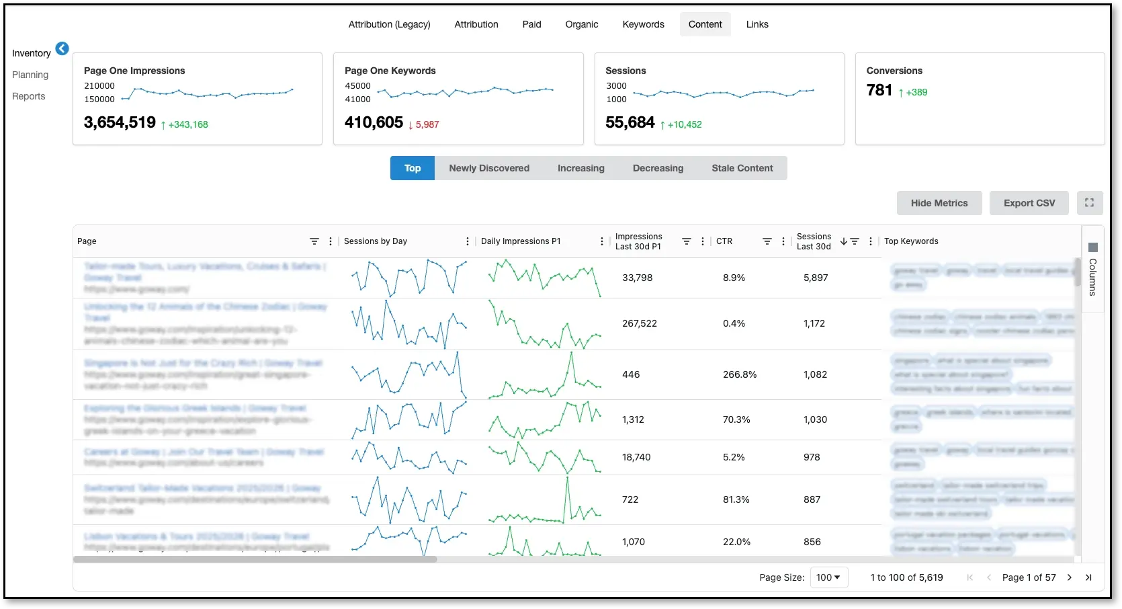
Task: Switch to the Keywords tab
Action: (643, 24)
